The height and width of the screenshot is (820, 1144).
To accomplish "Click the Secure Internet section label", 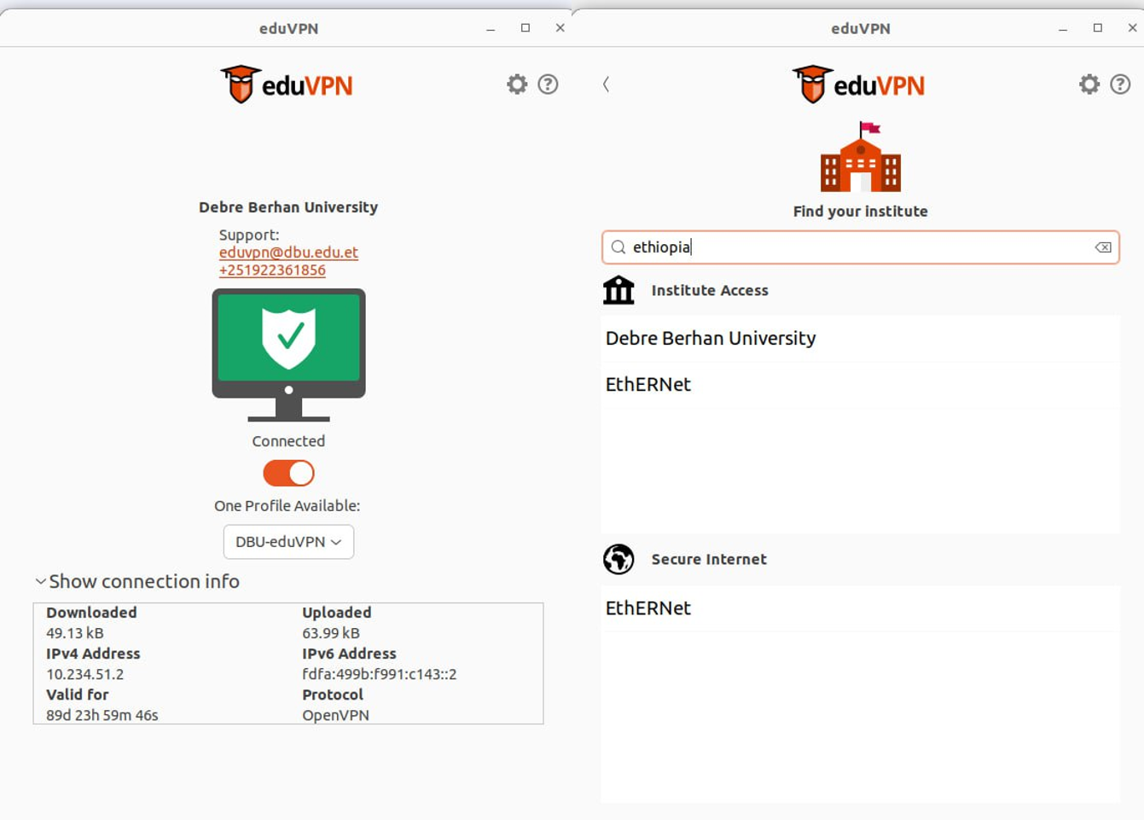I will click(x=709, y=560).
